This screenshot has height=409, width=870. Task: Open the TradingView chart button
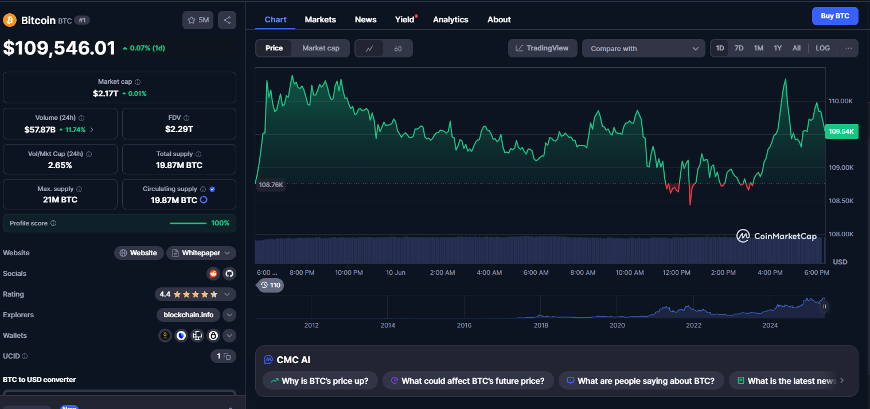[x=543, y=48]
